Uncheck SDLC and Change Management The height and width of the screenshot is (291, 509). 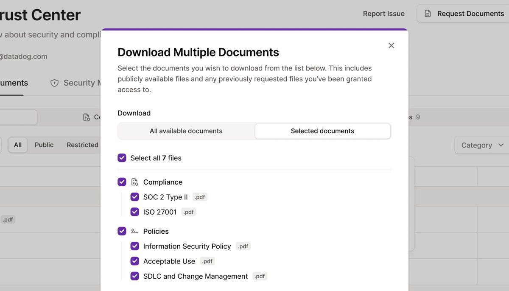134,276
